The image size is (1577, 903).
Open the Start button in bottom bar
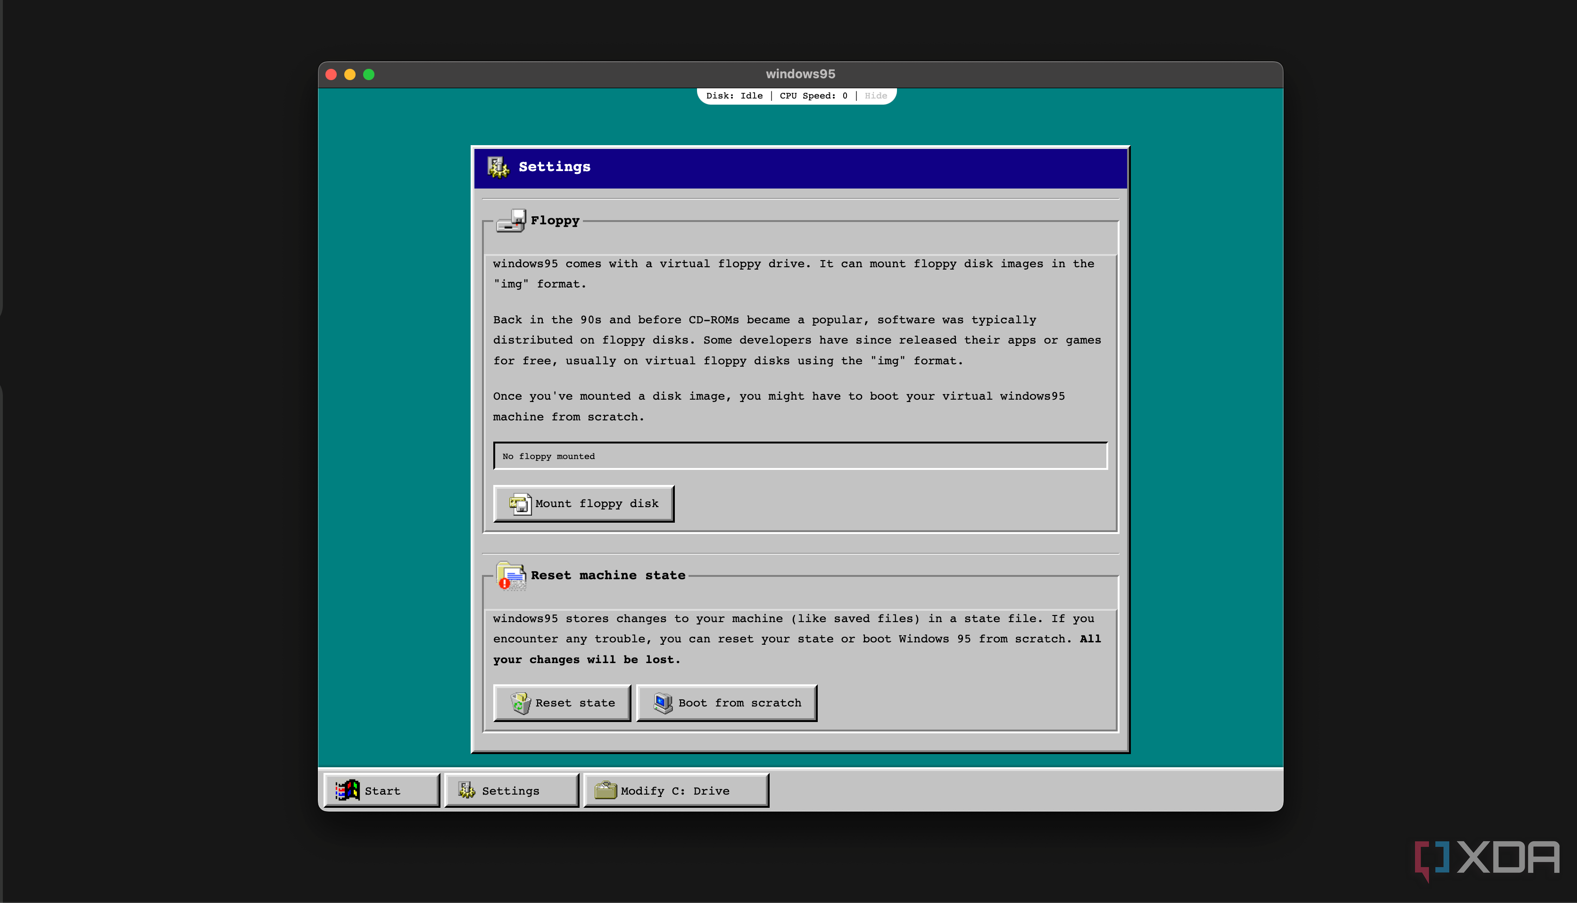(382, 790)
